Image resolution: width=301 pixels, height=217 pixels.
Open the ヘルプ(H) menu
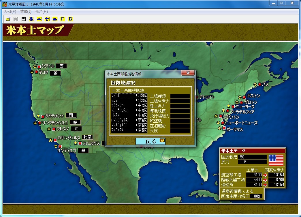coord(42,11)
